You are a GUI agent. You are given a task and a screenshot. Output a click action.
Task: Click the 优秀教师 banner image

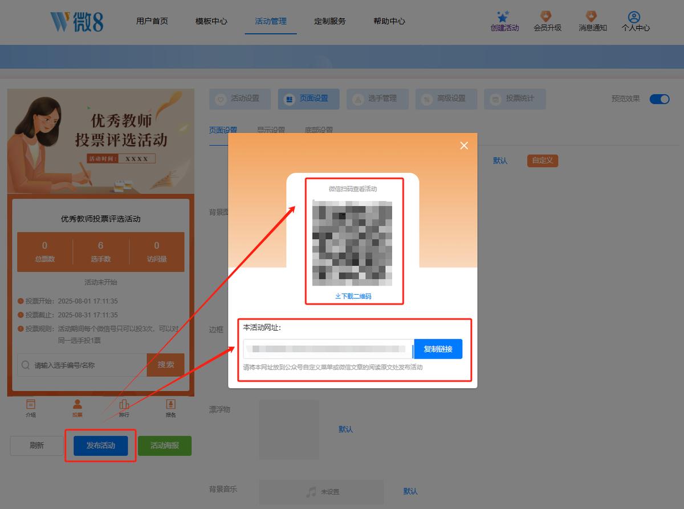(x=101, y=141)
